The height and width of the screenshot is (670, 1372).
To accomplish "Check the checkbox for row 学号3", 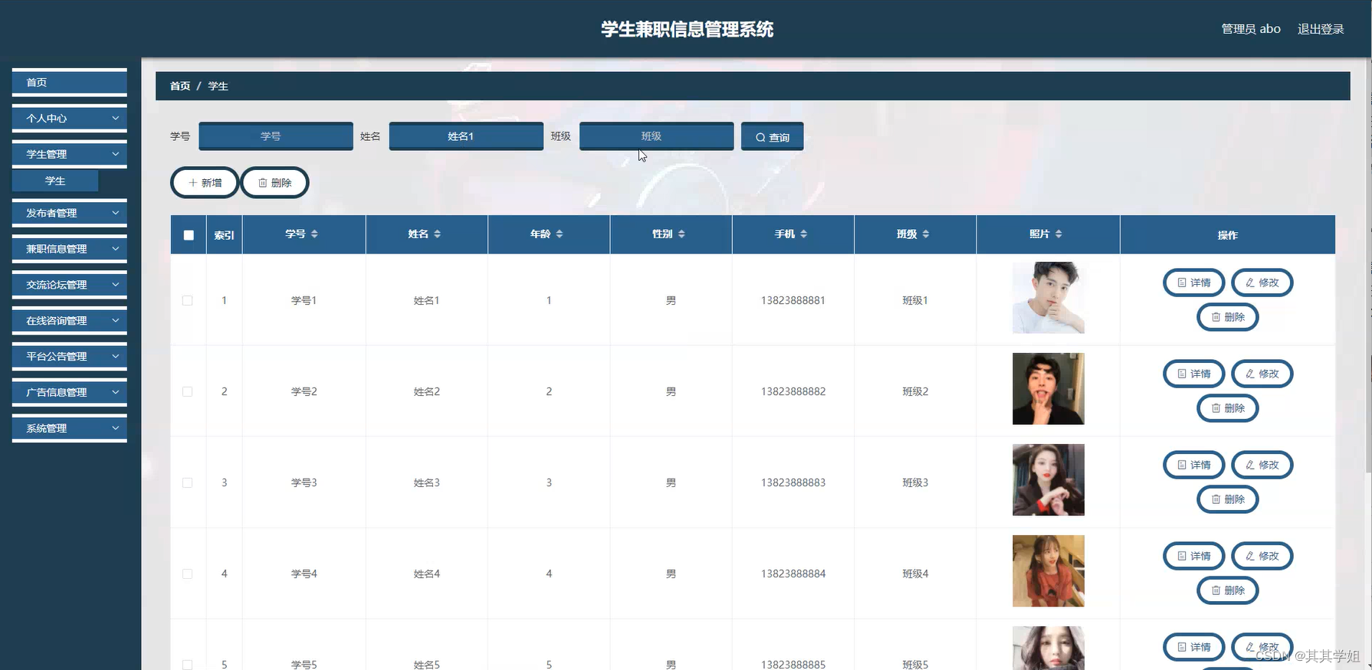I will point(187,483).
